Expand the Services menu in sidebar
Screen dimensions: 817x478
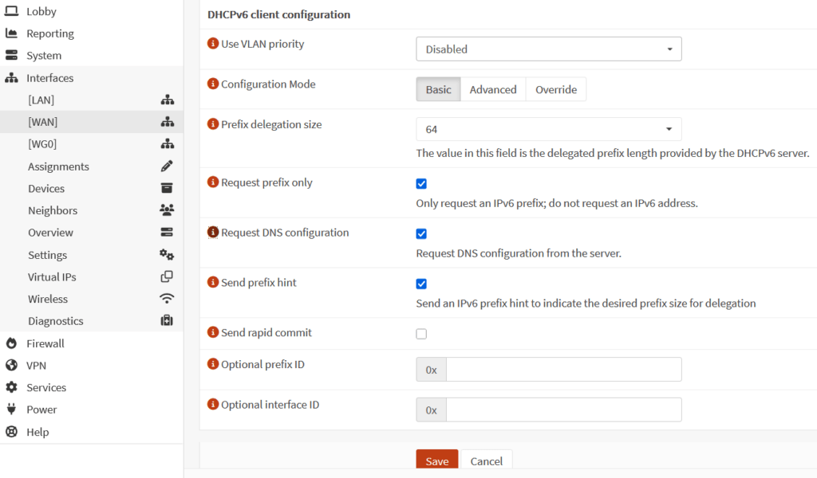(x=46, y=387)
